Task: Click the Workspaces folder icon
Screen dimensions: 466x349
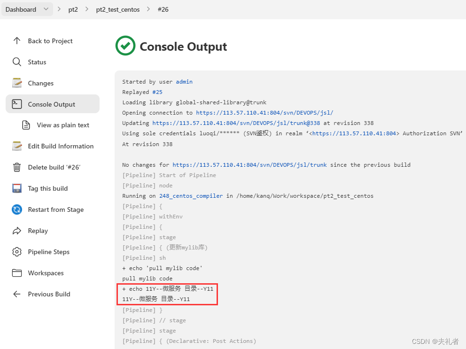Action: point(17,273)
